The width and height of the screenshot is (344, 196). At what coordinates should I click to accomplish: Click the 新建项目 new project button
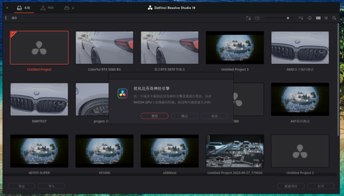click(x=291, y=186)
